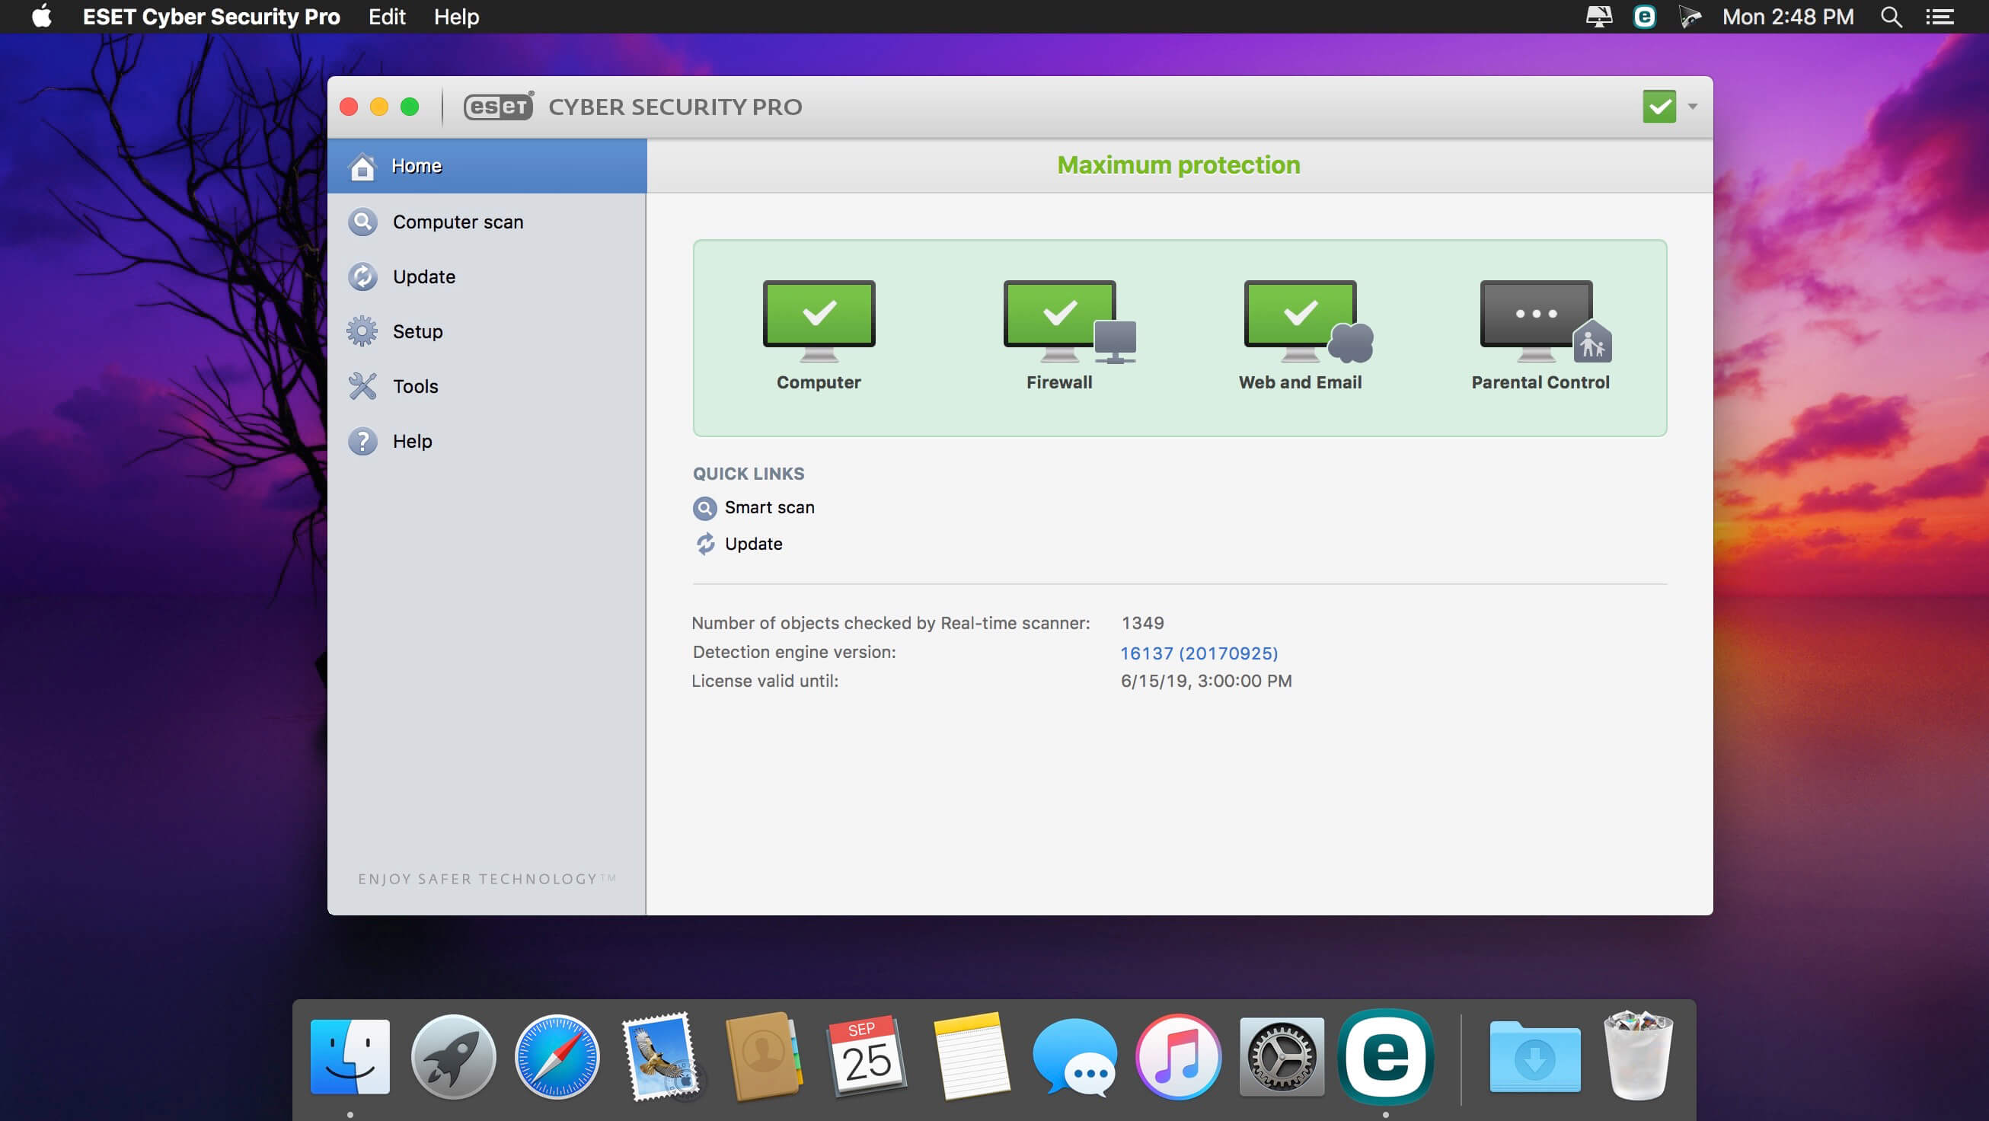Click the Tools wrench icon
The width and height of the screenshot is (1989, 1121).
(x=362, y=386)
